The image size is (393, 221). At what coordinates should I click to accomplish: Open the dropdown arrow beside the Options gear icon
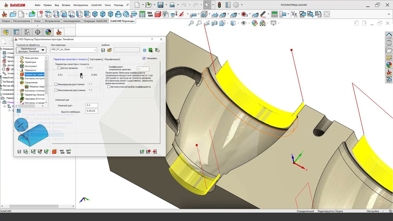pos(242,5)
